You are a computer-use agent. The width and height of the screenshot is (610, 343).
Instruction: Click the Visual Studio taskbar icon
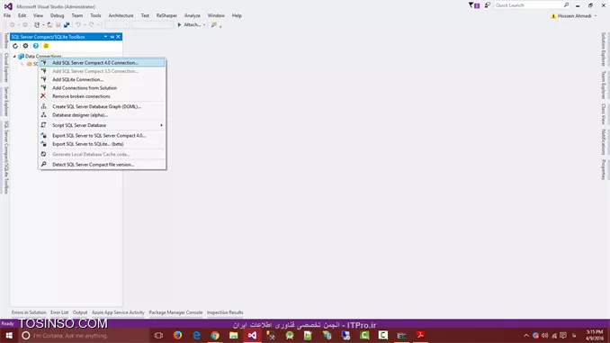click(252, 335)
